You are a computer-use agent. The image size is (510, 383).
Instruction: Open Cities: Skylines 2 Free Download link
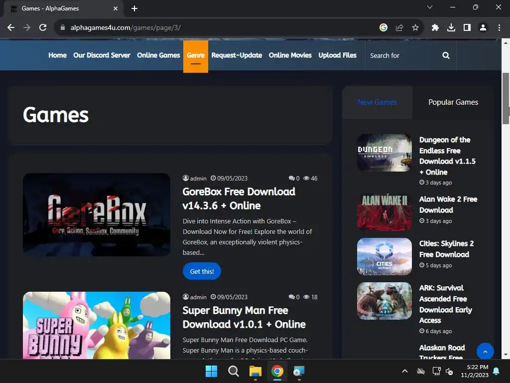pyautogui.click(x=446, y=249)
